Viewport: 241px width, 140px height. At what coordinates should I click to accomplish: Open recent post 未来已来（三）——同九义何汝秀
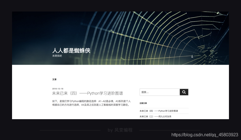155,116
